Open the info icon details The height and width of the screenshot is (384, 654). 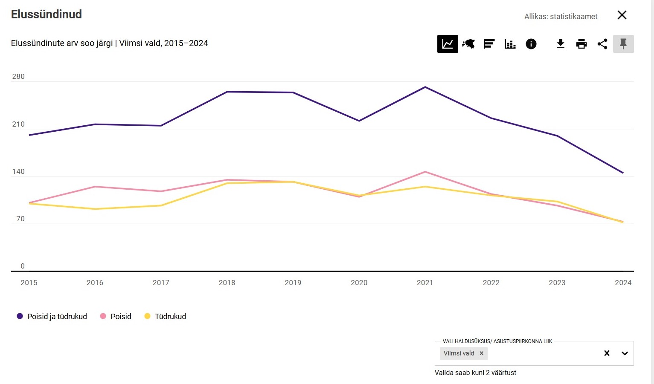tap(531, 44)
